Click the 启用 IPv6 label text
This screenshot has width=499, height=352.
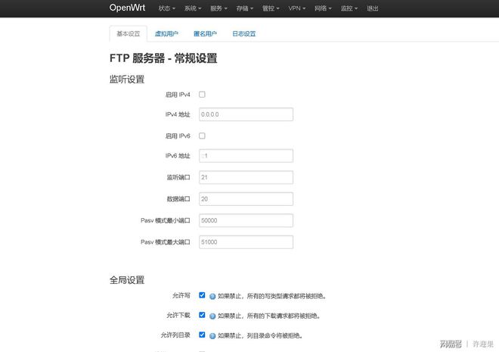pyautogui.click(x=178, y=136)
